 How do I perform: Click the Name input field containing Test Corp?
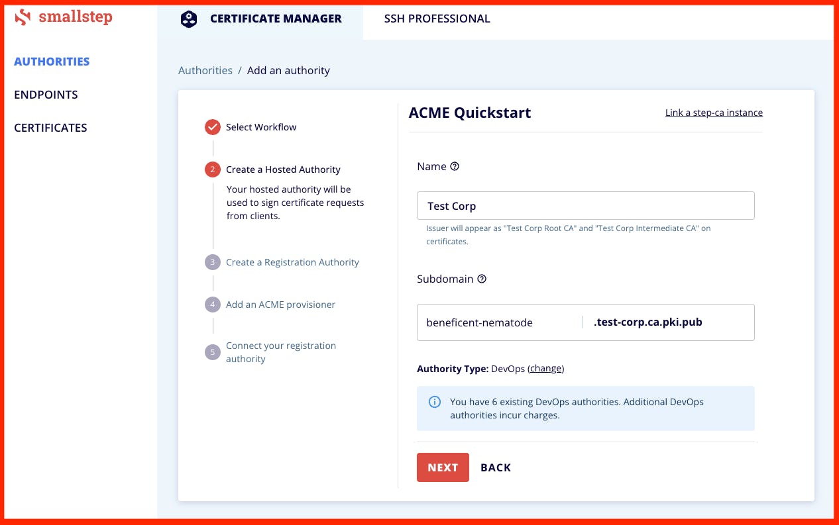tap(585, 206)
